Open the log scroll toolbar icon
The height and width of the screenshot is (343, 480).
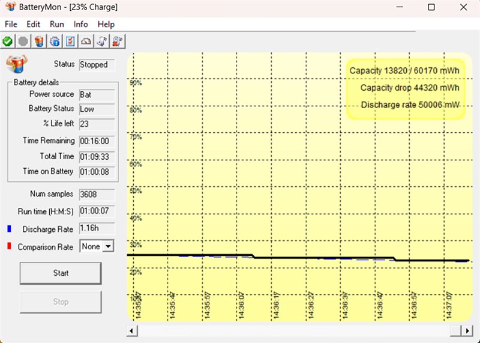102,41
